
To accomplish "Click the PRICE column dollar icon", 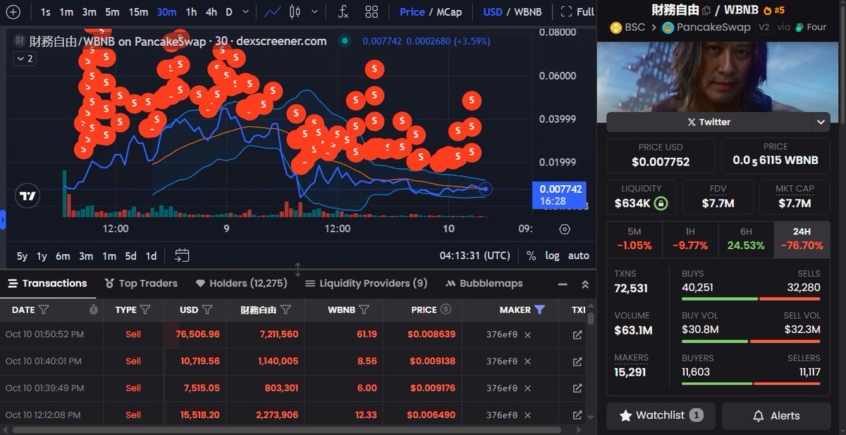I will pos(446,309).
